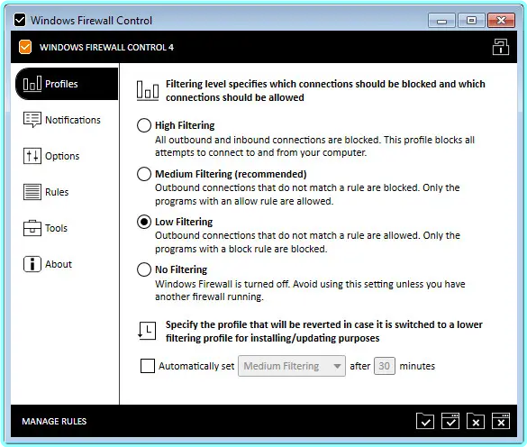The width and height of the screenshot is (527, 447).
Task: Click the Rules list icon
Action: (x=32, y=192)
